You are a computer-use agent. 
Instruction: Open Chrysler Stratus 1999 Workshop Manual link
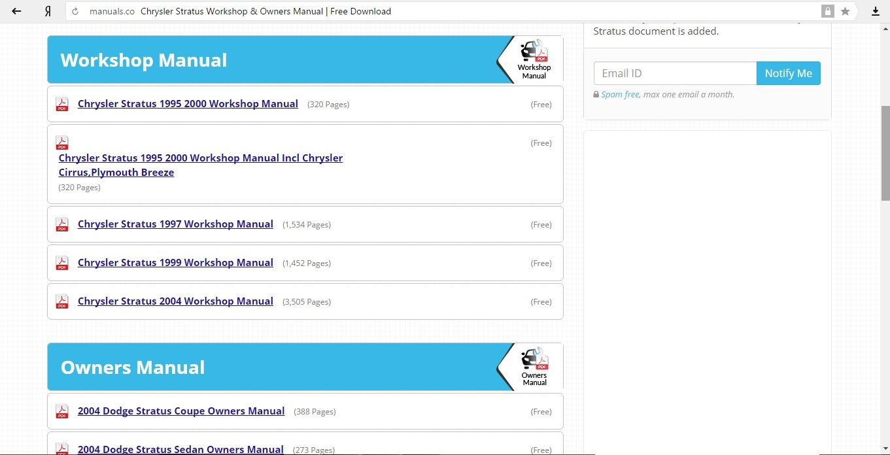point(175,262)
